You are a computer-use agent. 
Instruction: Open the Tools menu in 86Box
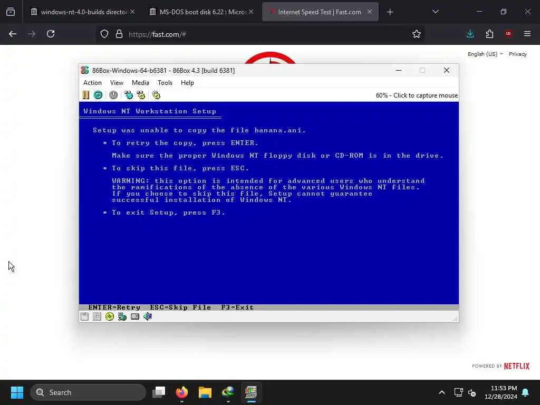(165, 83)
